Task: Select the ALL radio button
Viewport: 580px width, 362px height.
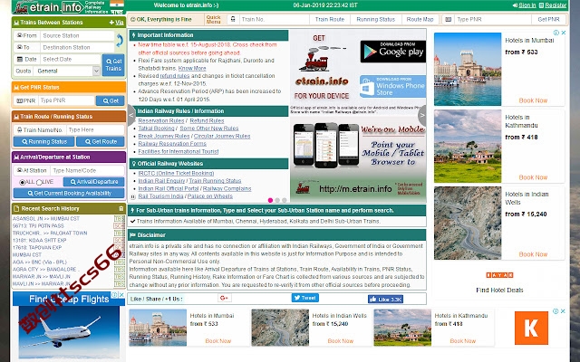Action: pyautogui.click(x=22, y=183)
